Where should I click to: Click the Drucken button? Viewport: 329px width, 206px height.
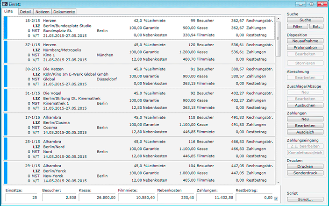click(305, 166)
